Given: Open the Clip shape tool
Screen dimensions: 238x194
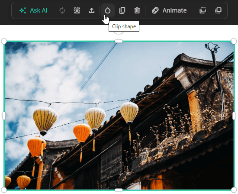Looking at the screenshot, I should (108, 10).
